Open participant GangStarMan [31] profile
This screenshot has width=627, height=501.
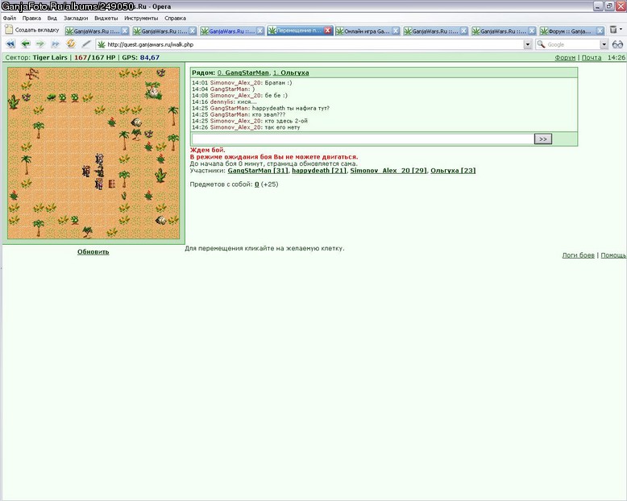pos(258,171)
